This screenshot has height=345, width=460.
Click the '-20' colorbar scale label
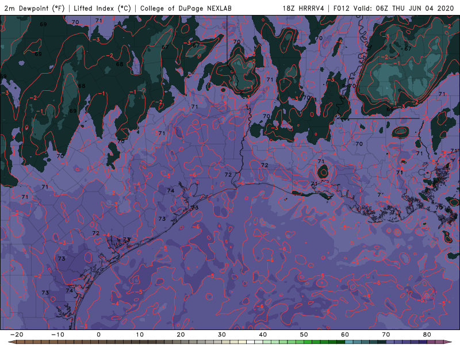tap(17, 335)
